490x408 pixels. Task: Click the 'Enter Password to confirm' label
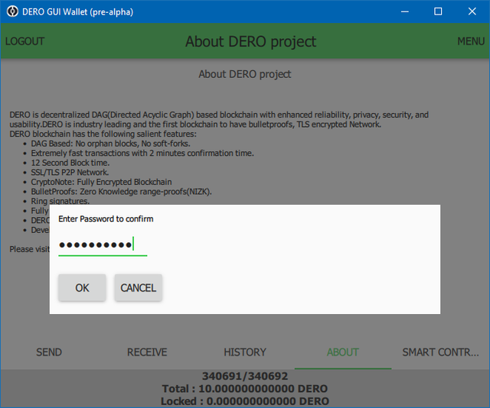(x=106, y=219)
